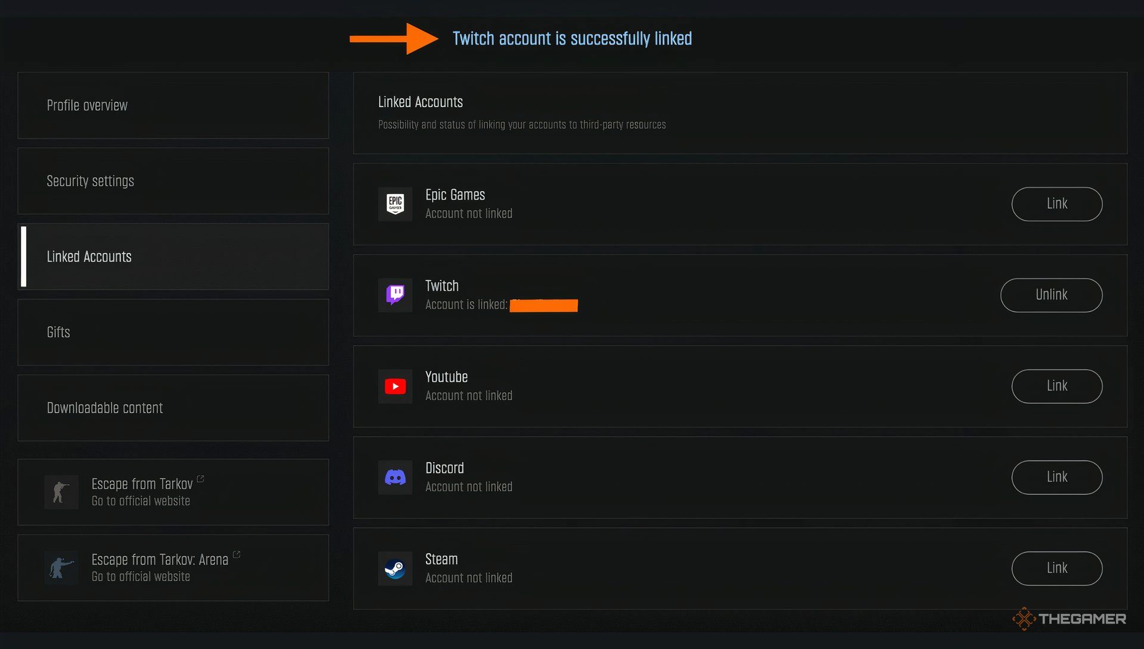
Task: Link the Steam account
Action: tap(1056, 569)
